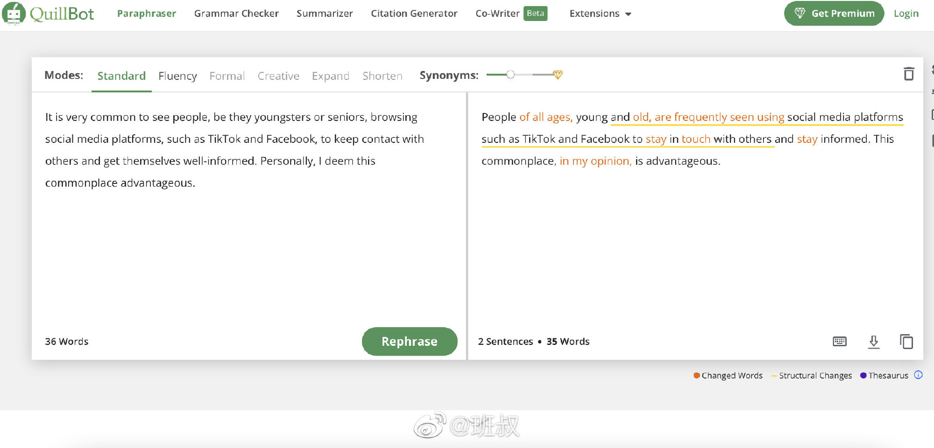
Task: Click the premium diamond icon on Synonyms slider
Action: coord(558,75)
